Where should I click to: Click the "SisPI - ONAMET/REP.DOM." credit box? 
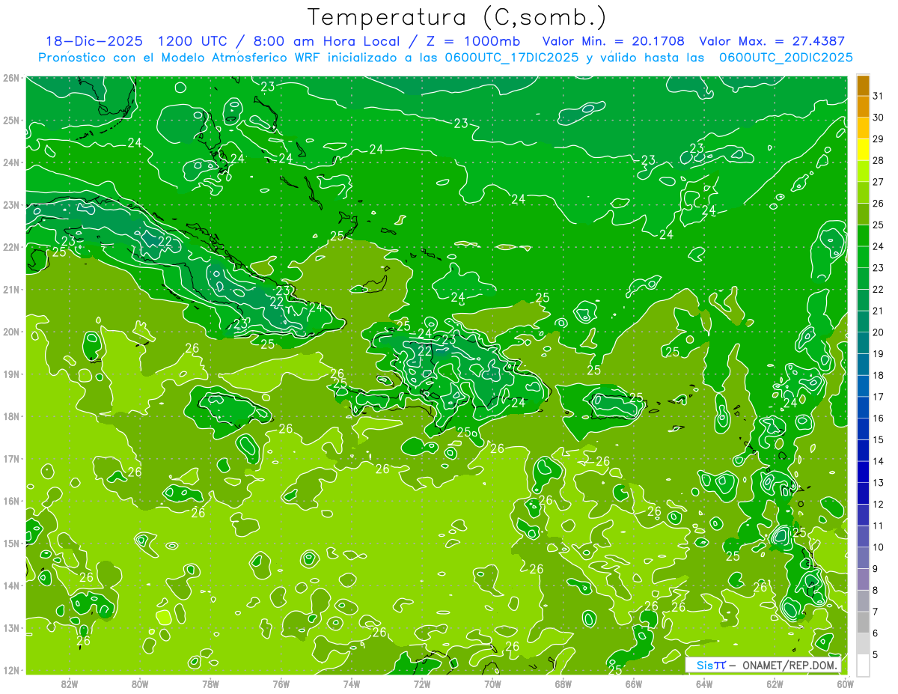763,665
